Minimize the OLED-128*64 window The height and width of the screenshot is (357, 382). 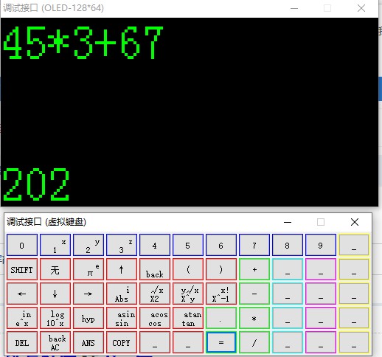pyautogui.click(x=294, y=8)
